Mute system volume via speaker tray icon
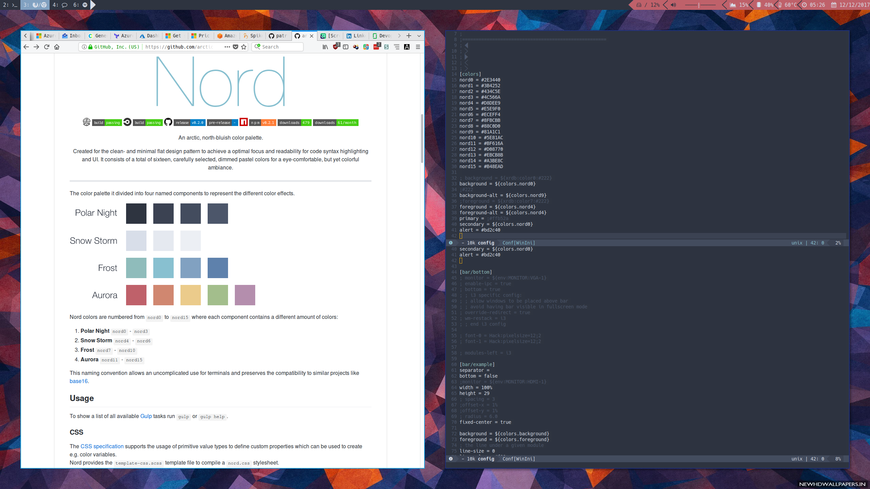The height and width of the screenshot is (489, 870). coord(673,5)
